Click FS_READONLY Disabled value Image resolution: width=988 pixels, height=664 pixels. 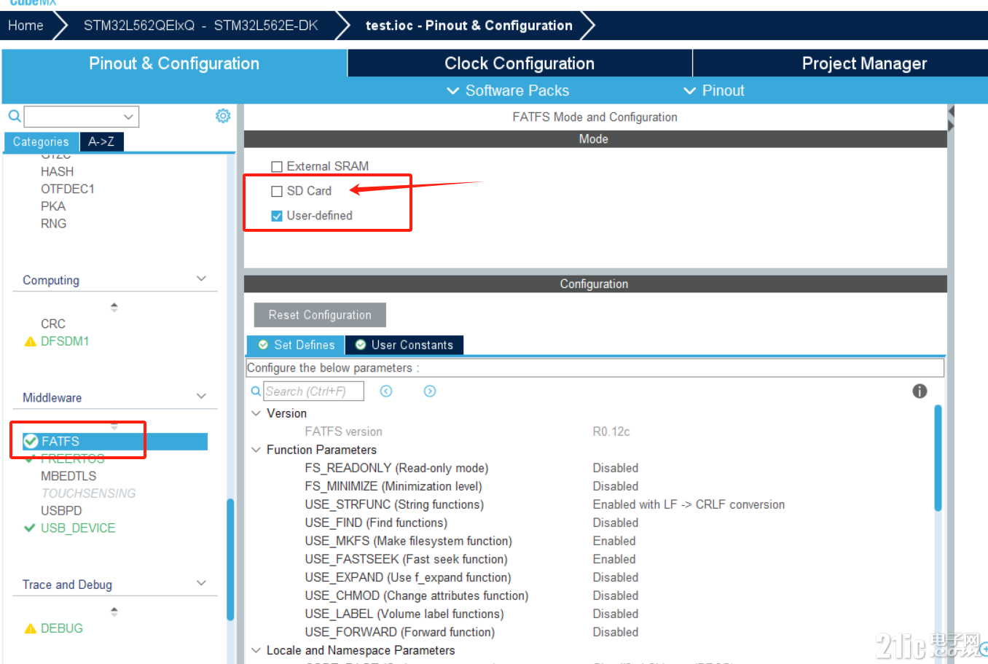(x=616, y=468)
